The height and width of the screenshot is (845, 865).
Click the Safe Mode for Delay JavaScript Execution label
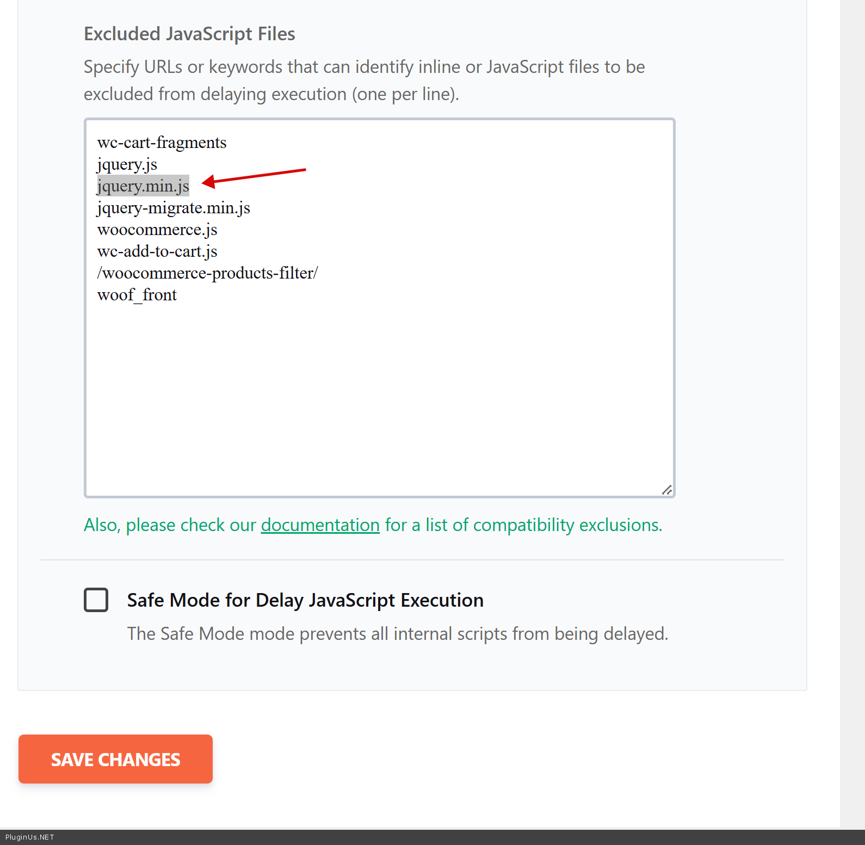point(305,600)
